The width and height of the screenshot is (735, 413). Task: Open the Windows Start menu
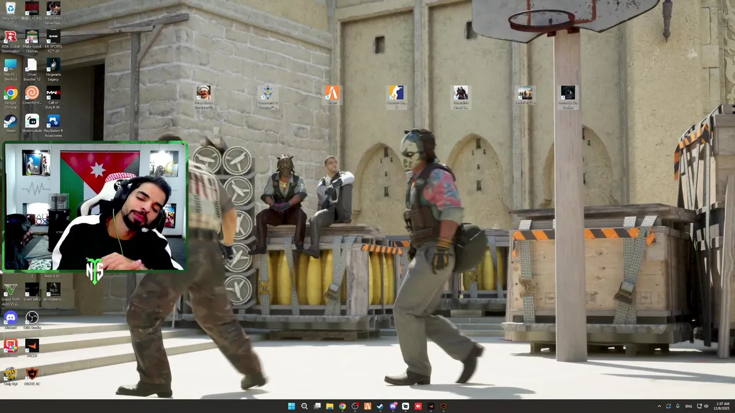[291, 406]
